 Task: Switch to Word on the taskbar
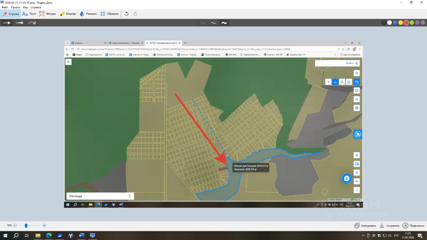click(82, 236)
